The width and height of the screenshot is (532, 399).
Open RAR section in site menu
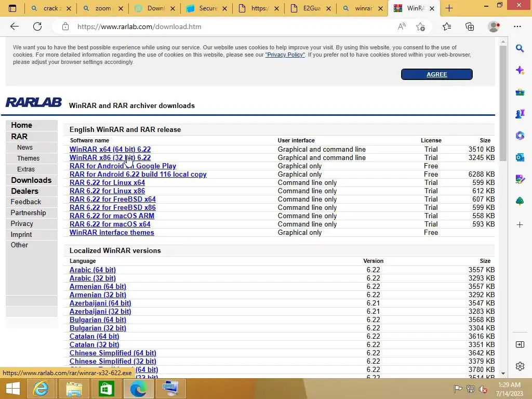pyautogui.click(x=19, y=137)
